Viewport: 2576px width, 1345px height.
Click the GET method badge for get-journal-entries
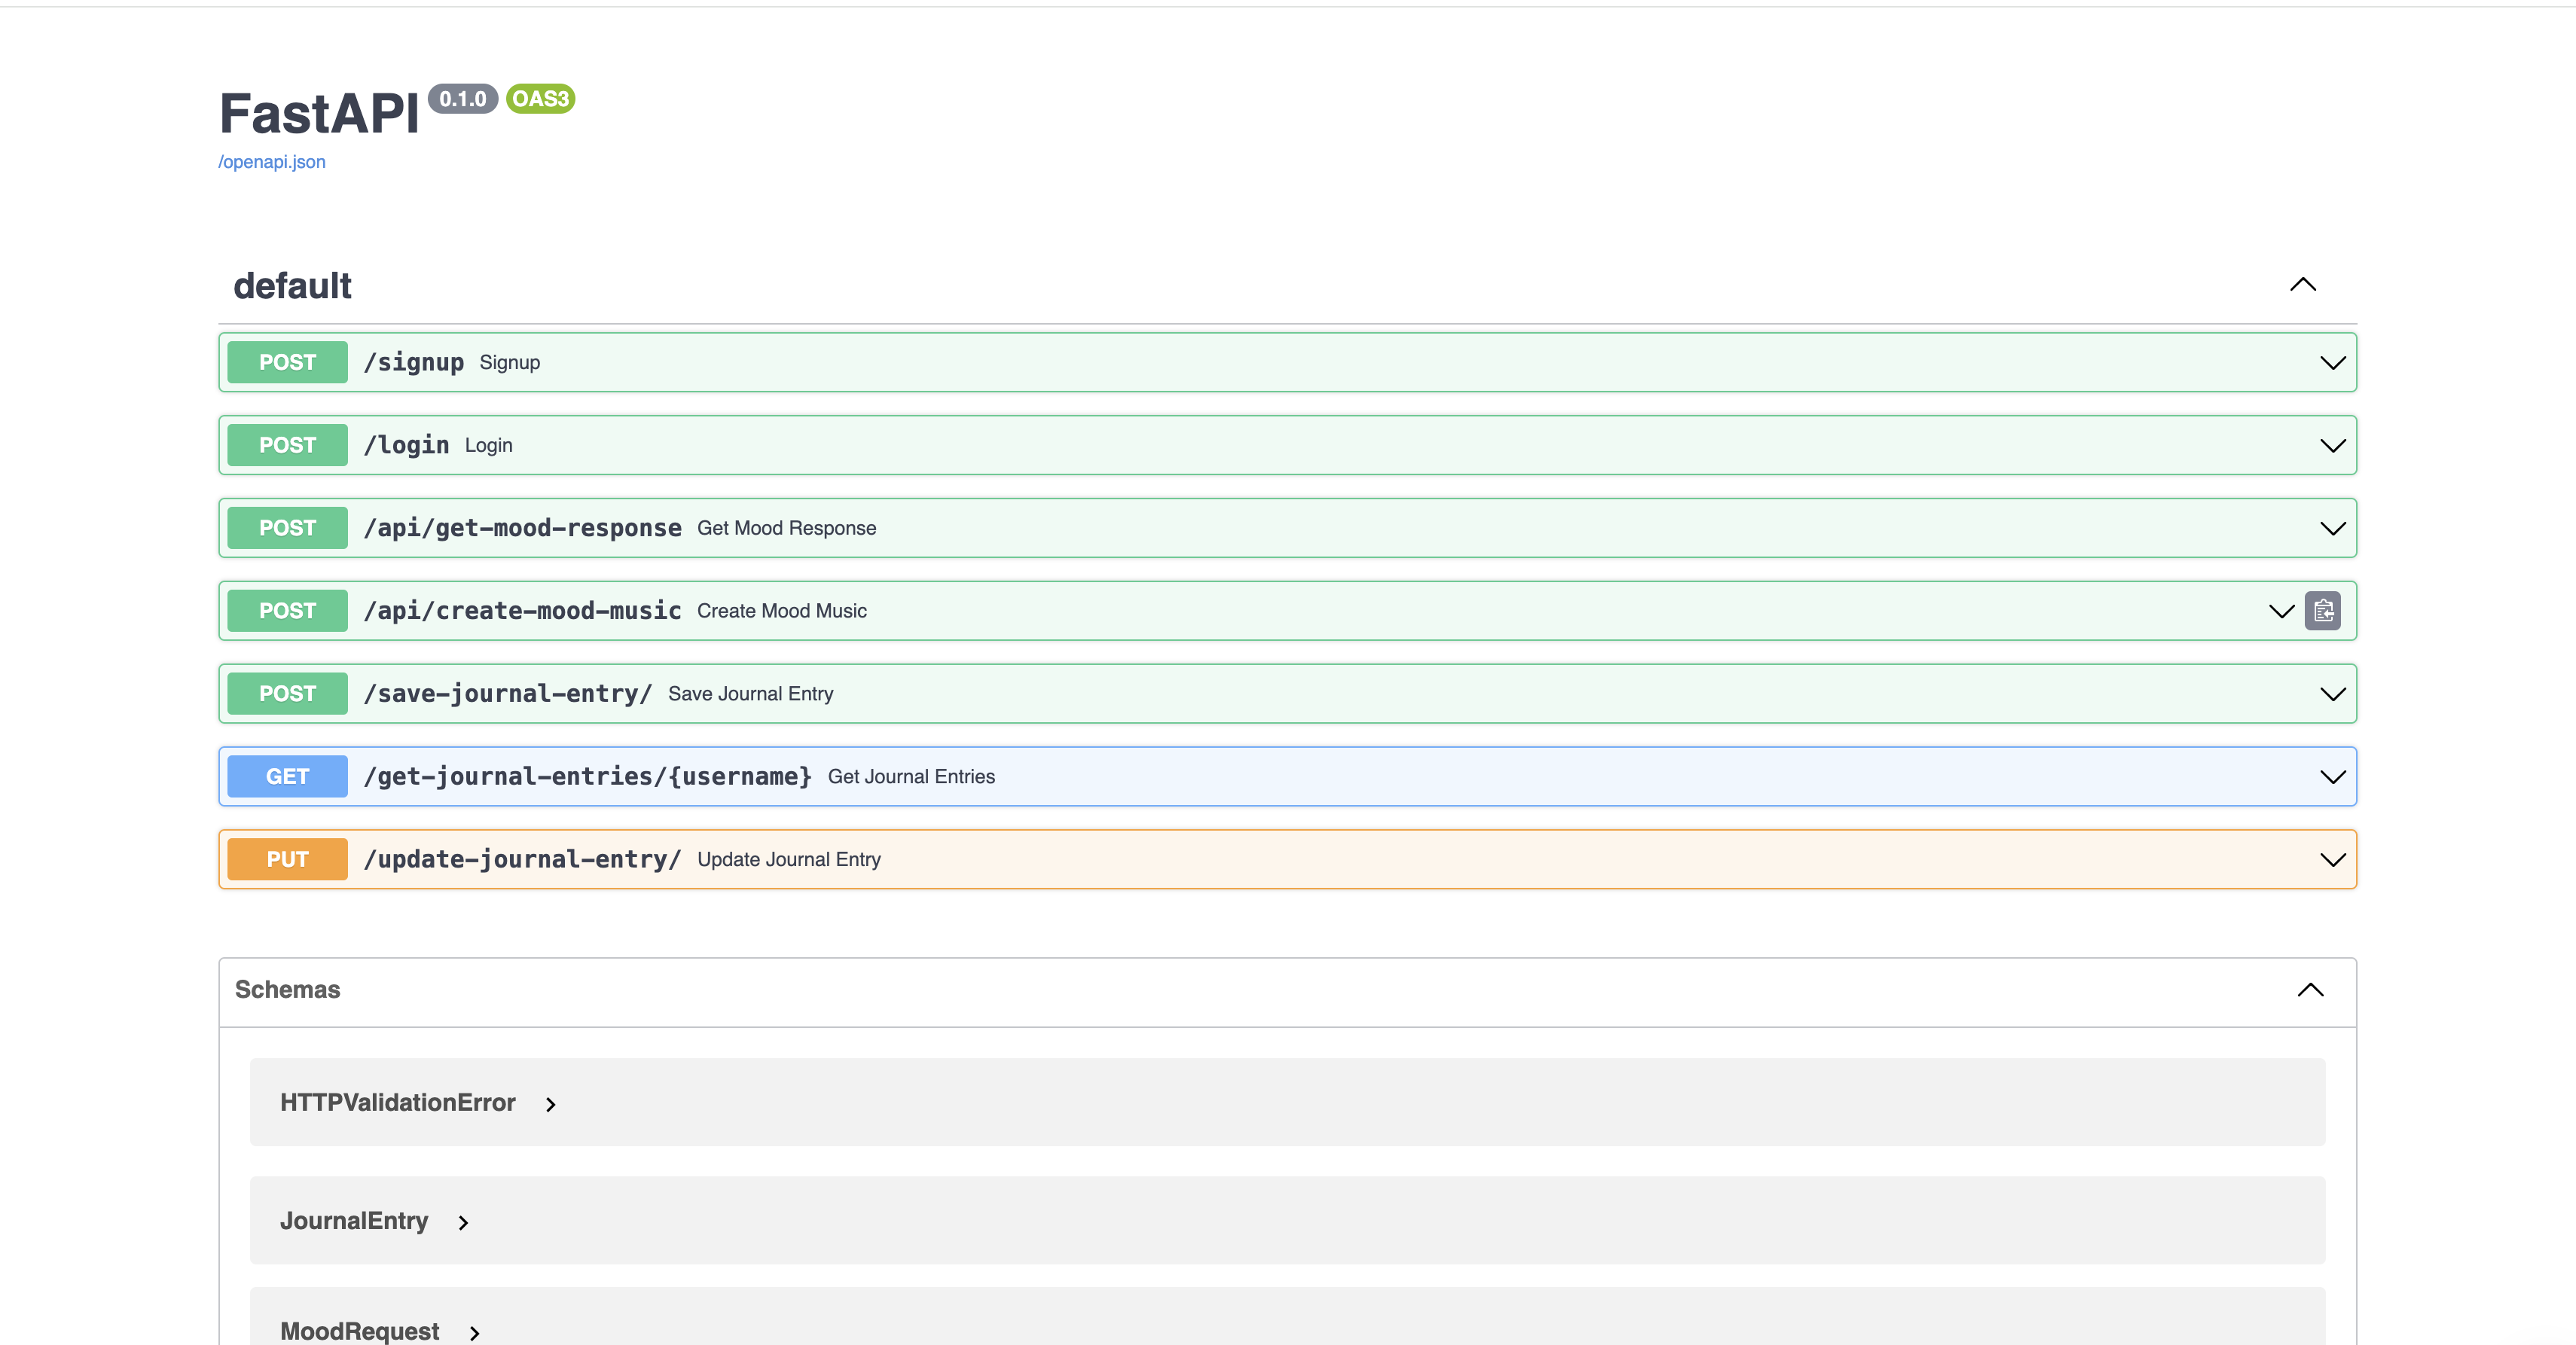pyautogui.click(x=287, y=777)
